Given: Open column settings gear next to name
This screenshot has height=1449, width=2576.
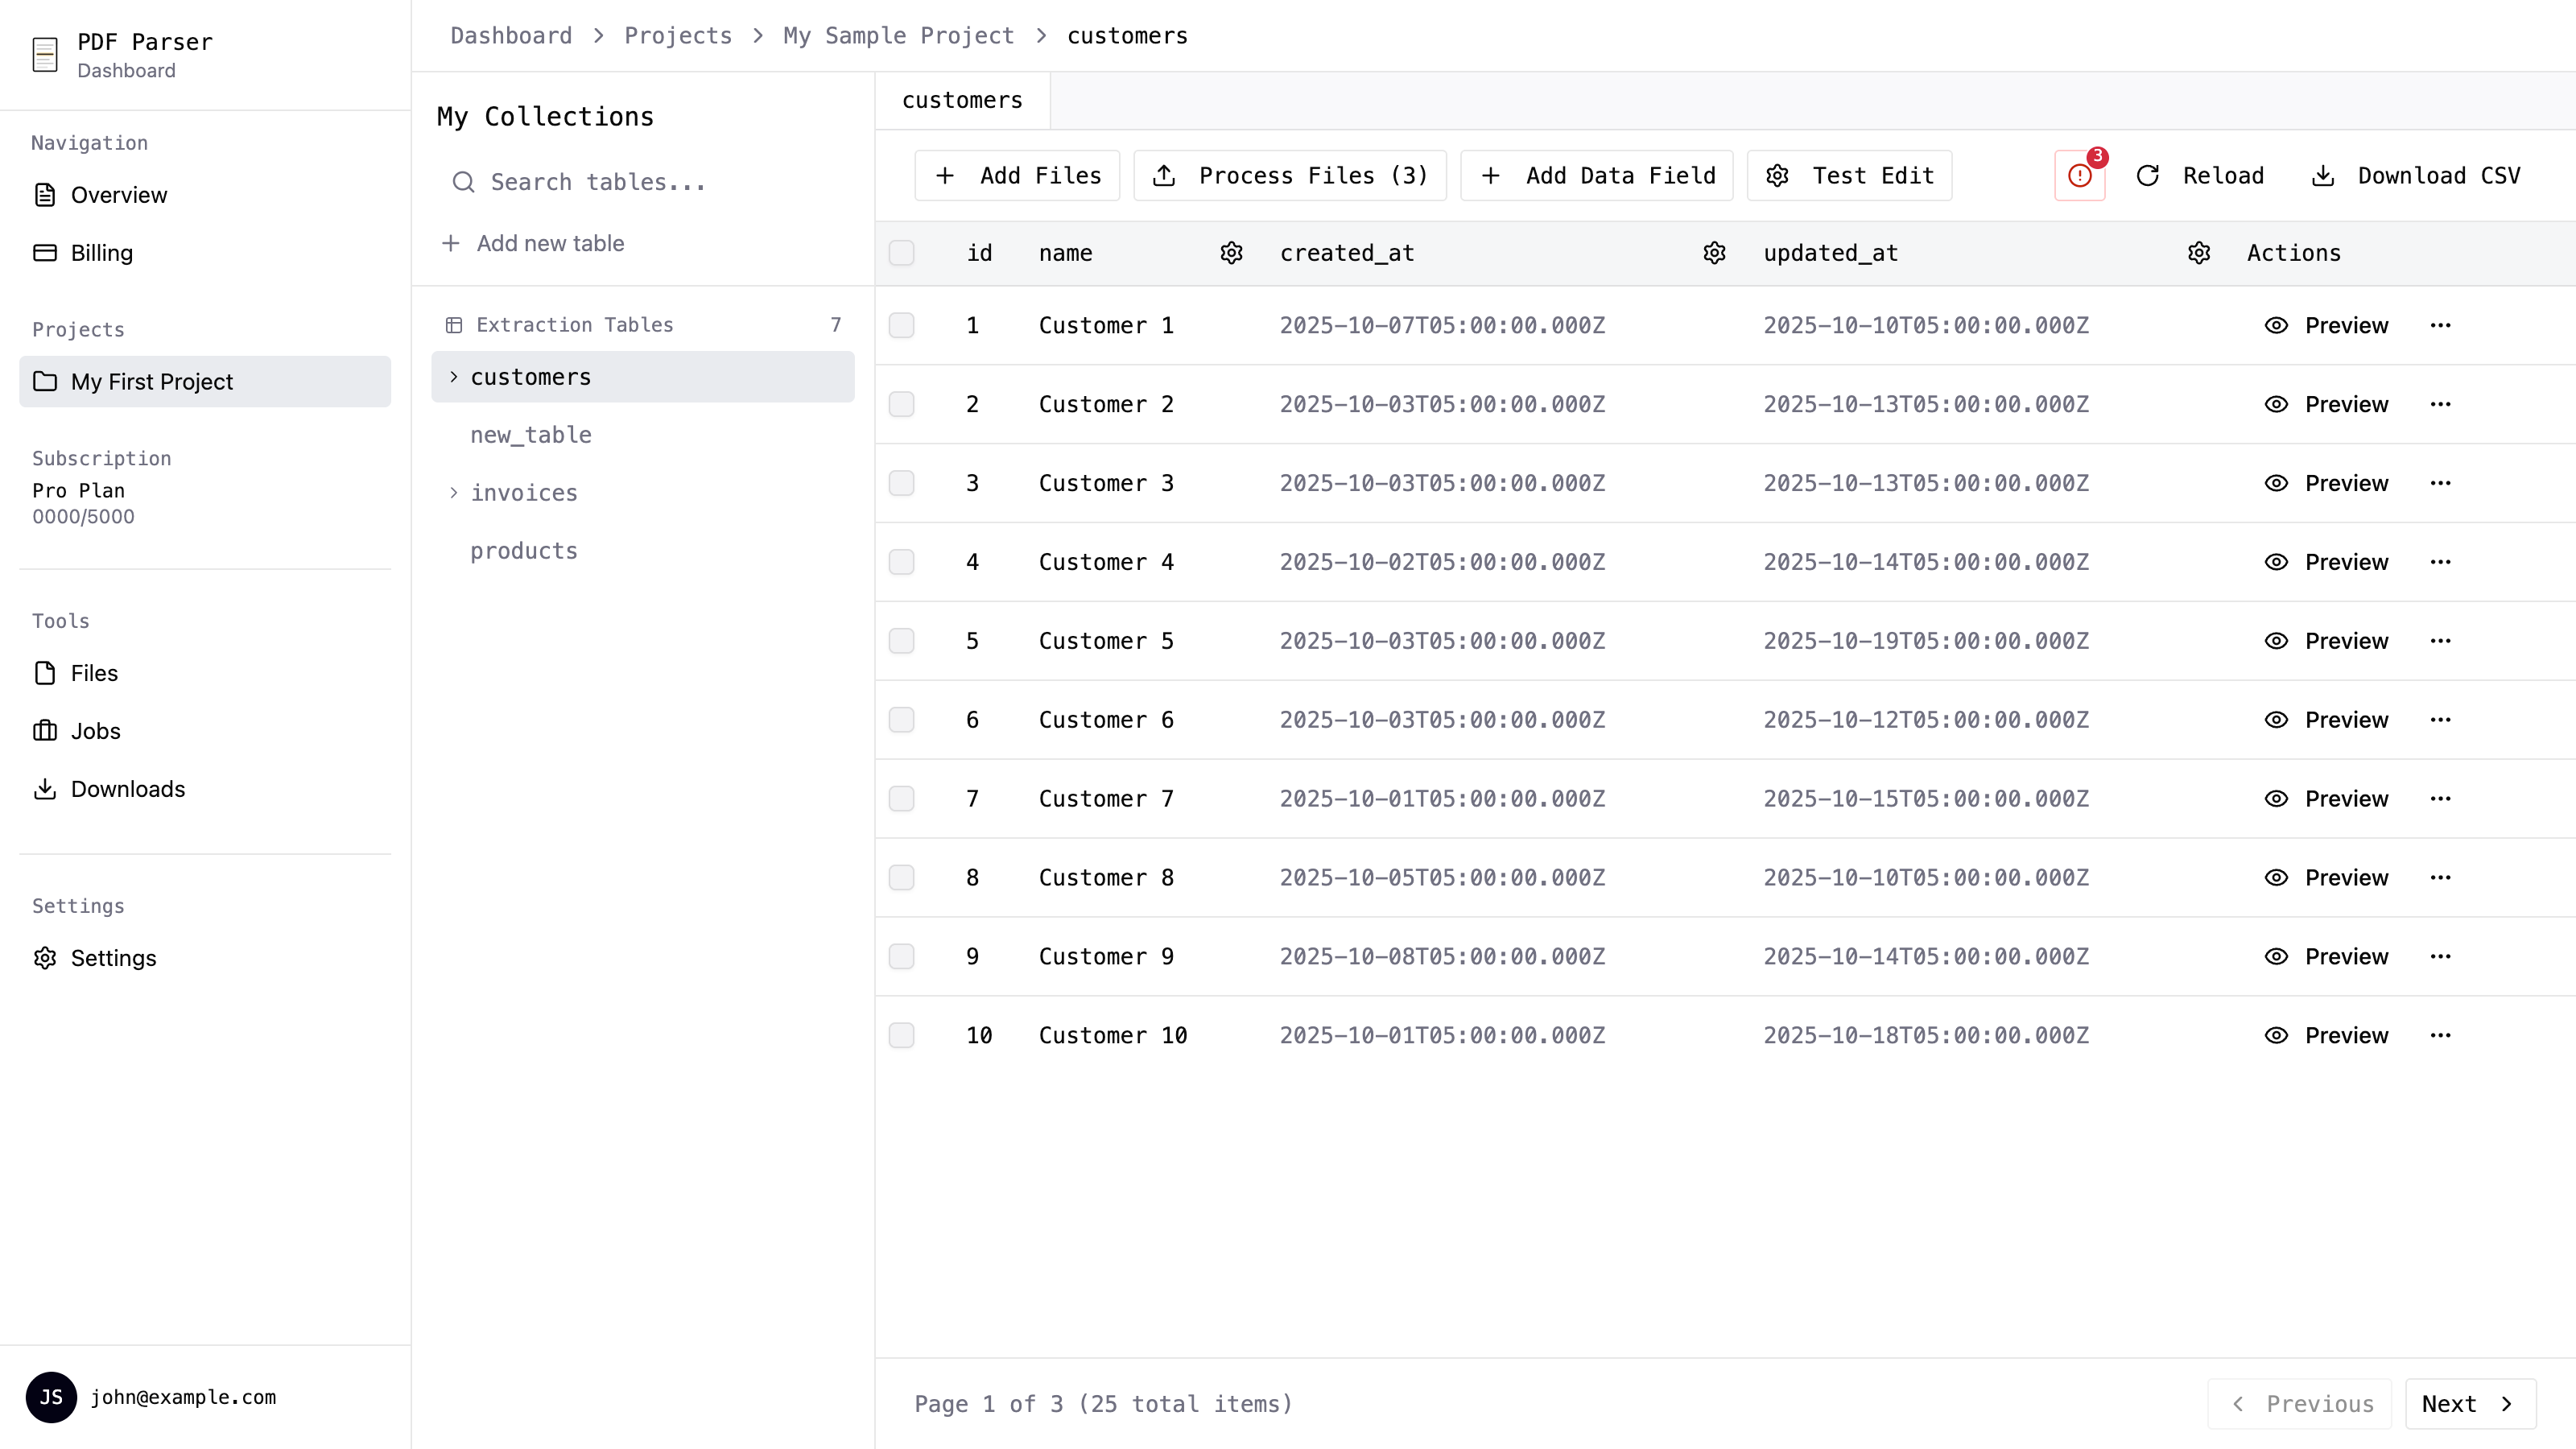Looking at the screenshot, I should [x=1231, y=253].
